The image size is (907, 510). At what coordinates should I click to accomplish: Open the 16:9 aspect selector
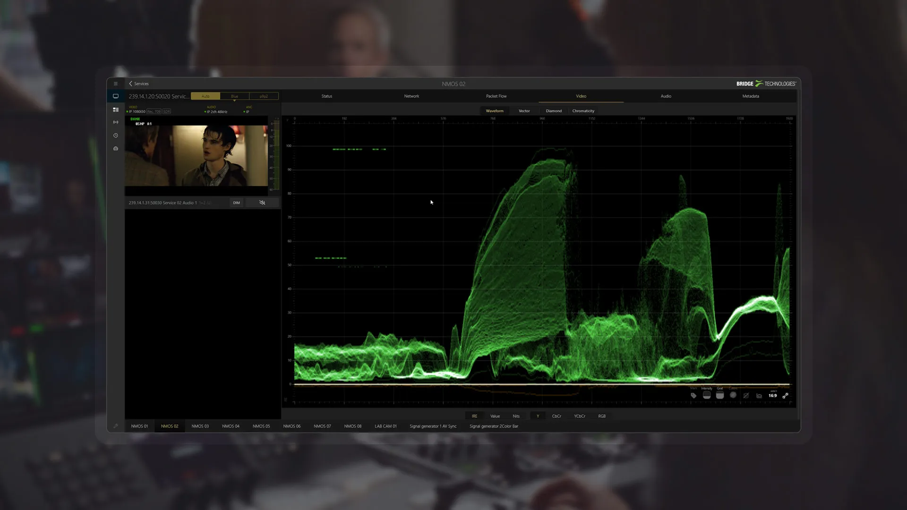772,396
